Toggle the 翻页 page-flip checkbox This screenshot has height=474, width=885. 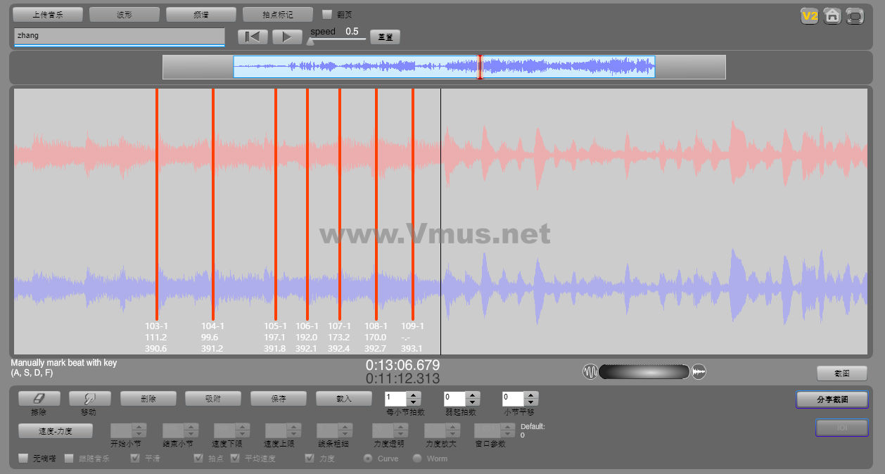click(x=326, y=14)
